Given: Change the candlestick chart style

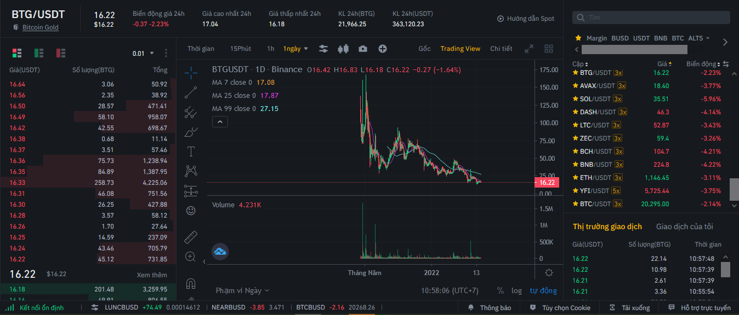Looking at the screenshot, I should coord(343,49).
